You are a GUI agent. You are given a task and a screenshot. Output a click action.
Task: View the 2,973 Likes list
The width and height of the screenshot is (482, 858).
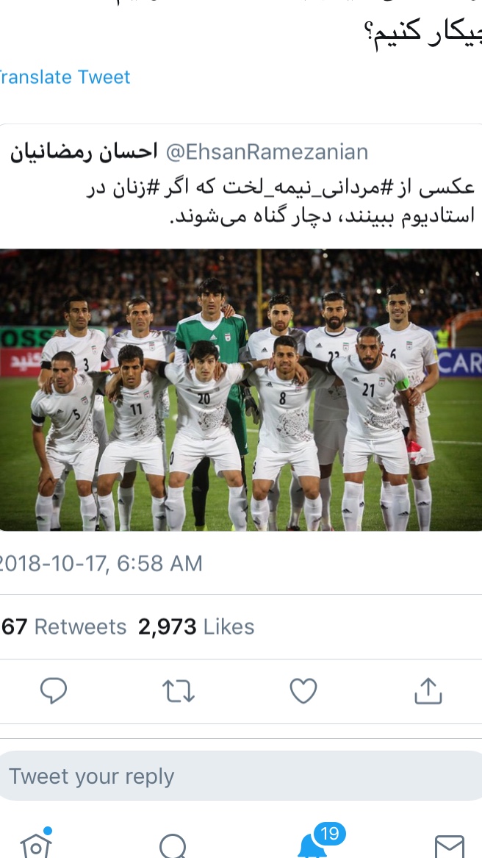196,626
